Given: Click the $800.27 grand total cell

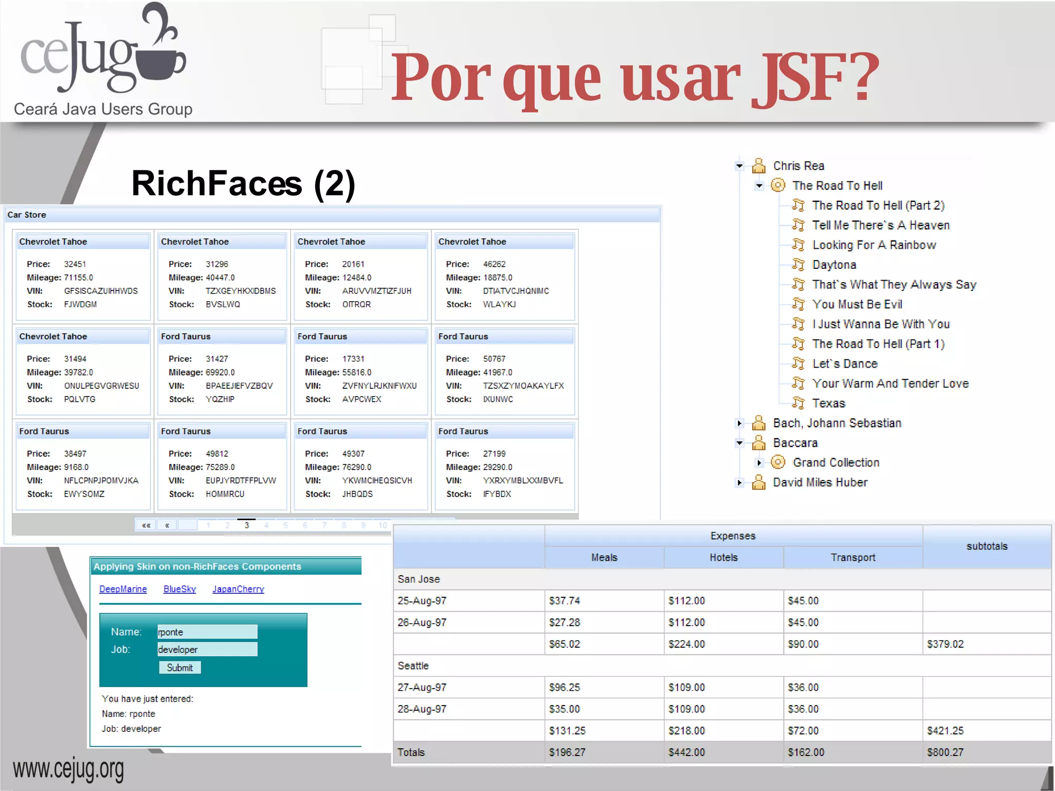Looking at the screenshot, I should (987, 752).
